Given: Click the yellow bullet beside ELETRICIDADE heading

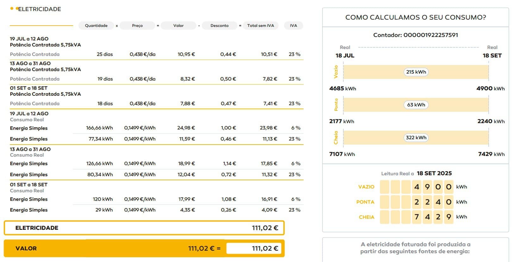Looking at the screenshot, I should pos(12,9).
